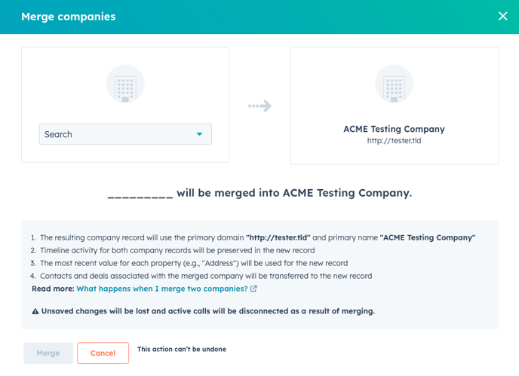
Task: Select the Contacts and deals list item
Action: [x=206, y=276]
